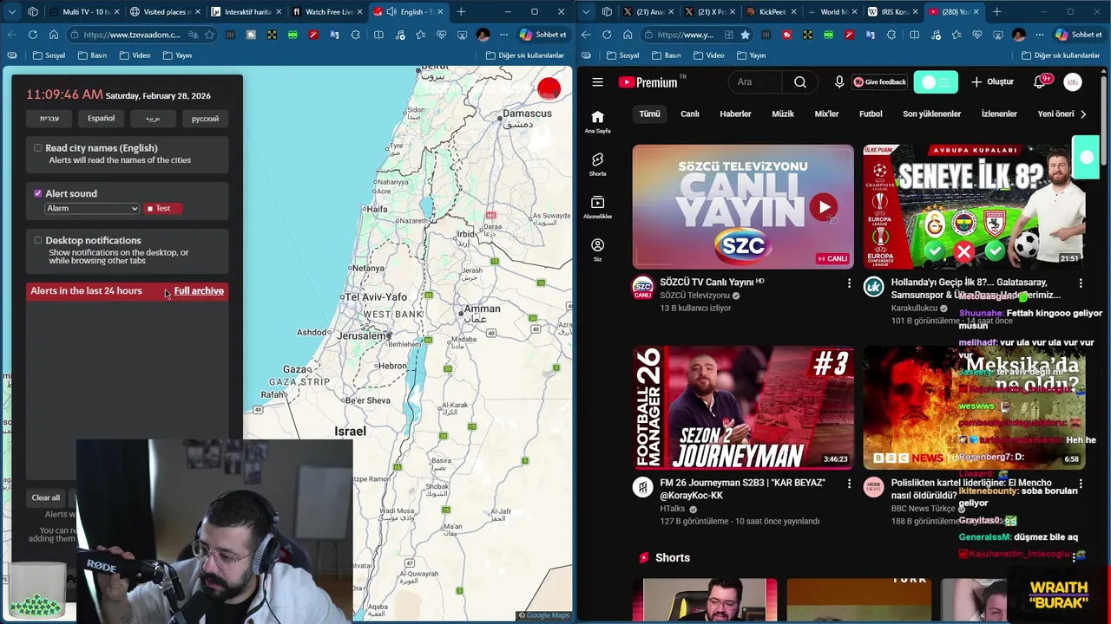Uncheck the Alert sound checkbox
Image resolution: width=1111 pixels, height=624 pixels.
tap(37, 193)
